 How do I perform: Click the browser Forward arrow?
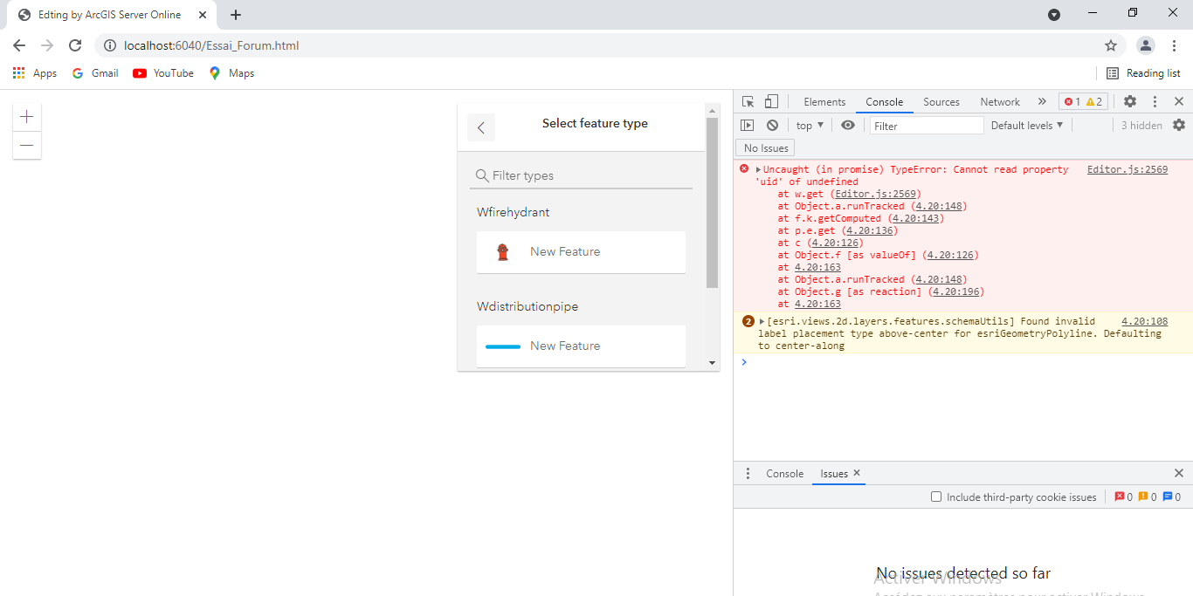[x=47, y=45]
